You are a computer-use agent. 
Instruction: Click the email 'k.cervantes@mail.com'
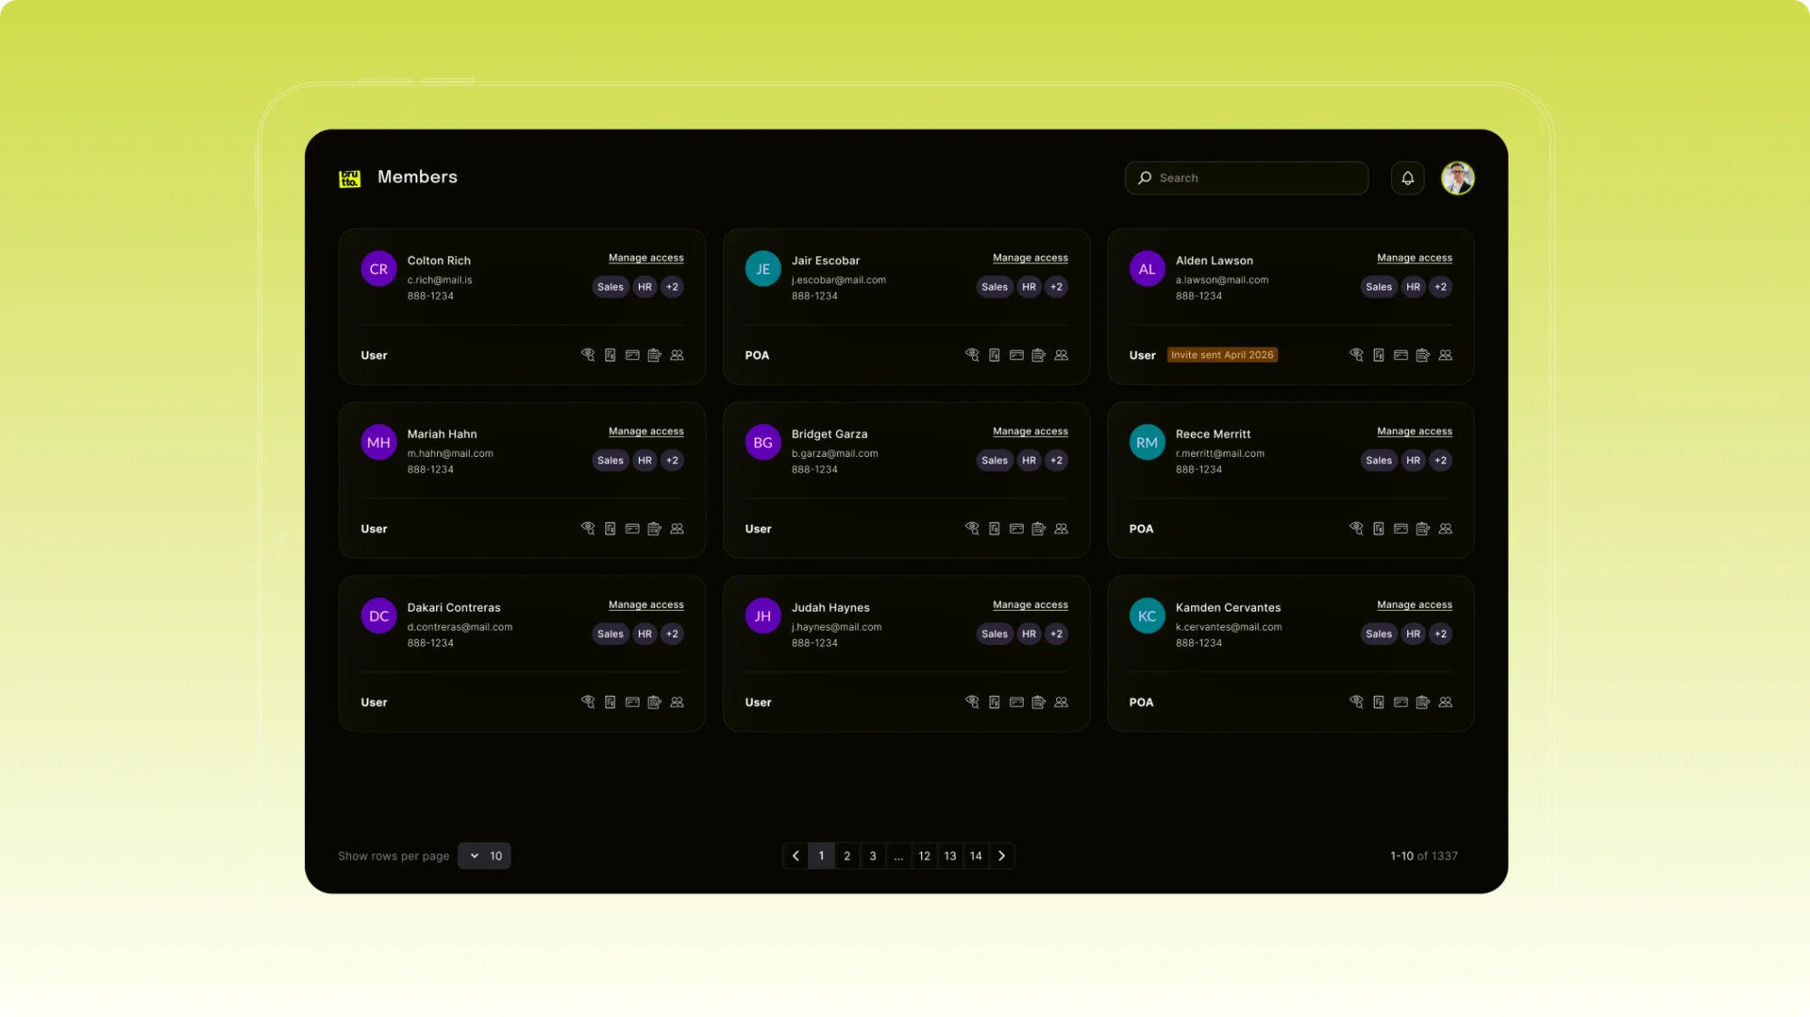(x=1228, y=627)
